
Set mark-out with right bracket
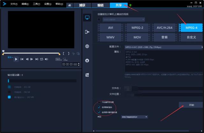point(69,53)
